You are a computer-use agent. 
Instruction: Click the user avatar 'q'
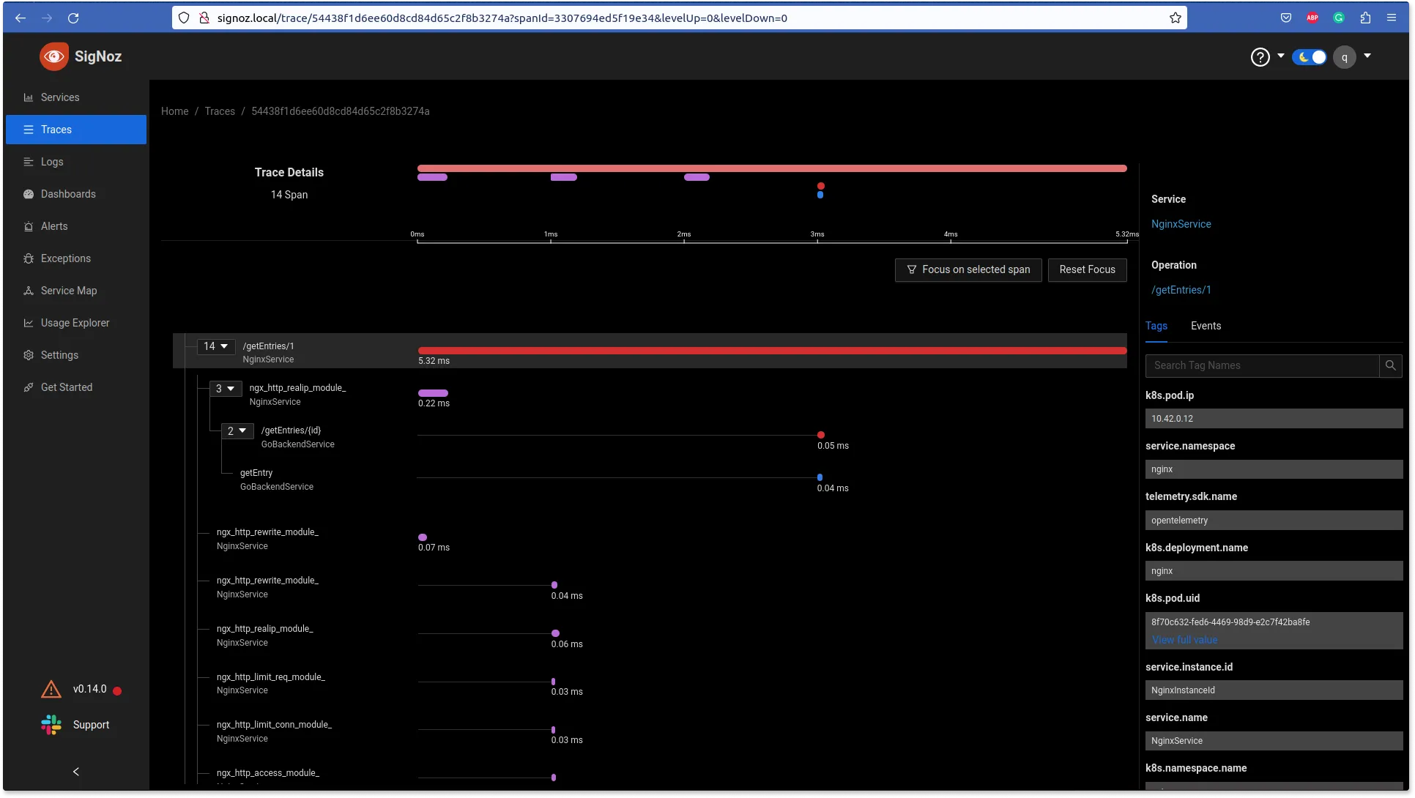point(1344,57)
